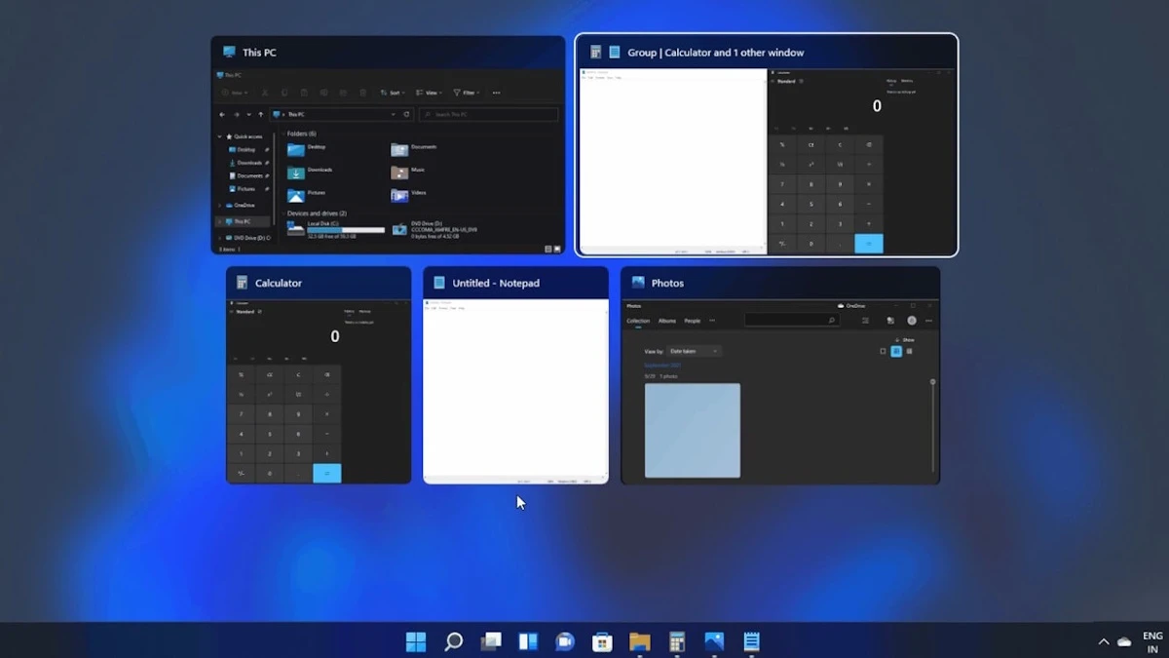
Task: Click the Photos taskbar icon
Action: [x=714, y=641]
